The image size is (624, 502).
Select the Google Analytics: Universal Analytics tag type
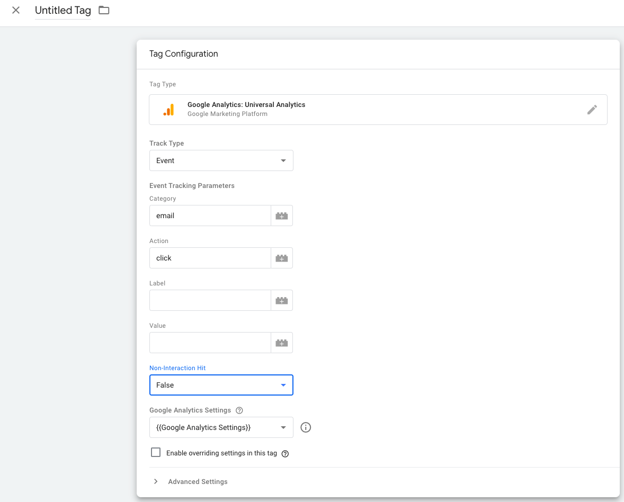(378, 110)
